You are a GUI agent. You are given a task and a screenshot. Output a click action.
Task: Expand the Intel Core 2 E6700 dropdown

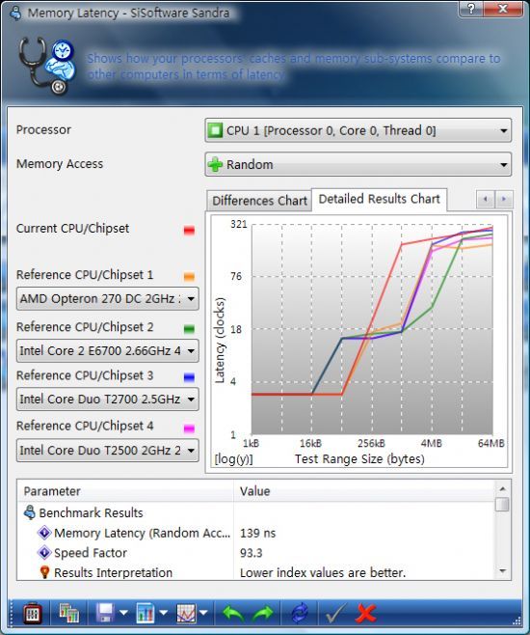pyautogui.click(x=108, y=350)
